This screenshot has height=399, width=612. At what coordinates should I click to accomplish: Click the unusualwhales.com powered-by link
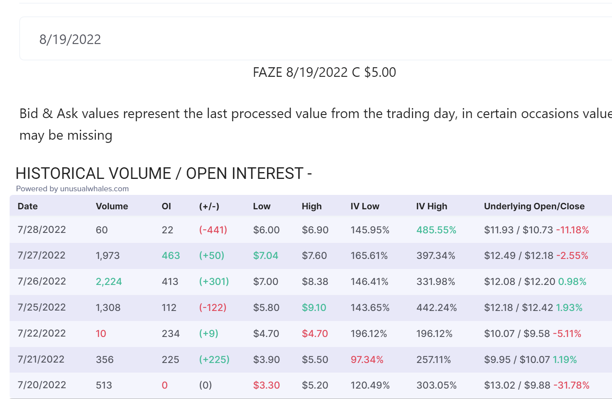(x=72, y=188)
